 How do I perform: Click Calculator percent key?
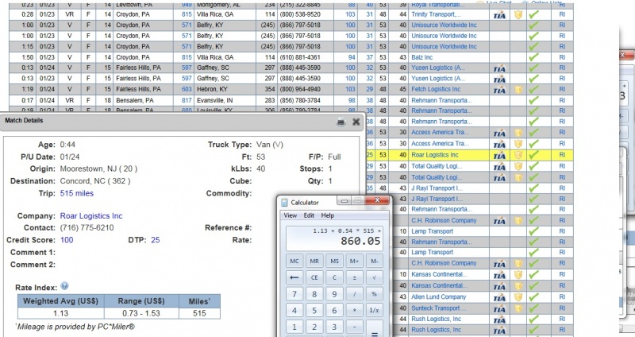click(x=374, y=294)
